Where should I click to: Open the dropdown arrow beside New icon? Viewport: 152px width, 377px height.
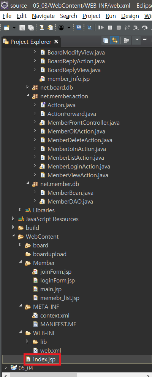click(x=14, y=28)
